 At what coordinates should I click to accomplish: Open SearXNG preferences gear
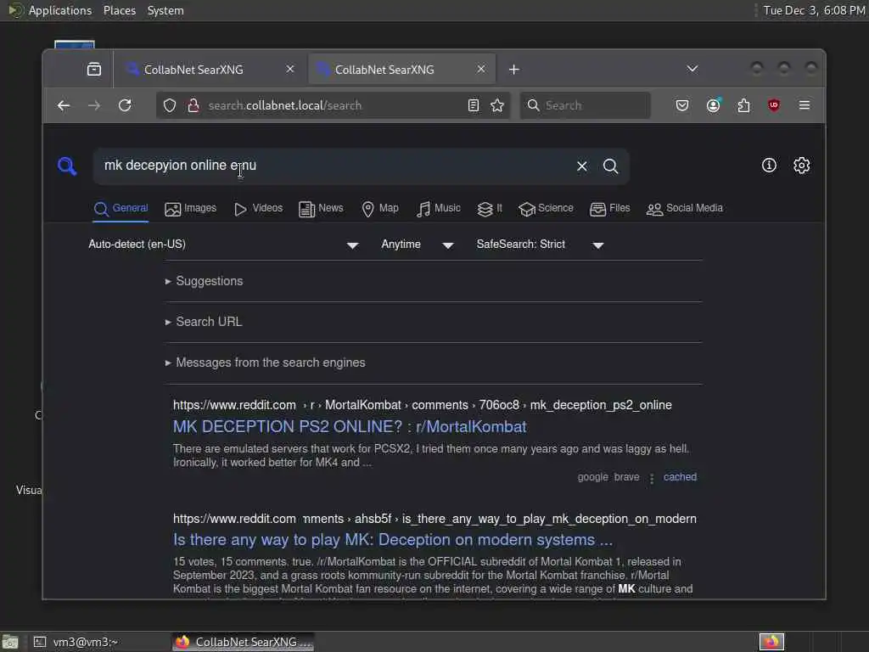(x=801, y=166)
